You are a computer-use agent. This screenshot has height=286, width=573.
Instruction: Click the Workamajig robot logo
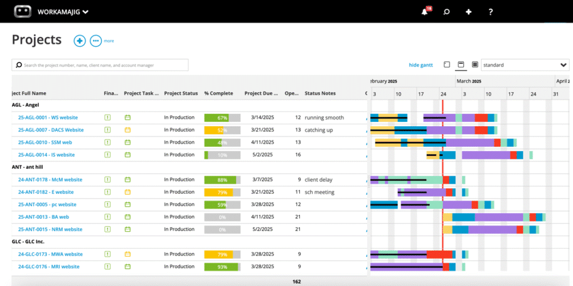(22, 11)
